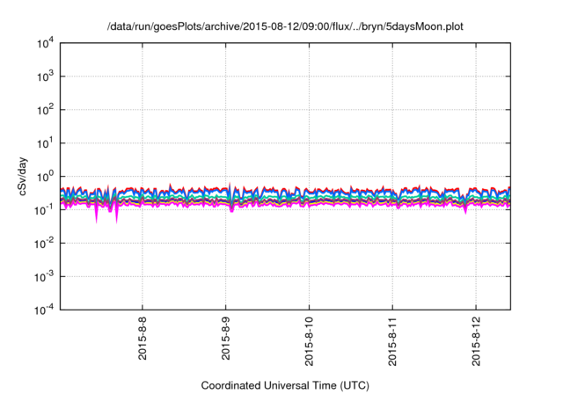Click the 10^-3 y-axis tick label
The height and width of the screenshot is (394, 563).
point(44,277)
